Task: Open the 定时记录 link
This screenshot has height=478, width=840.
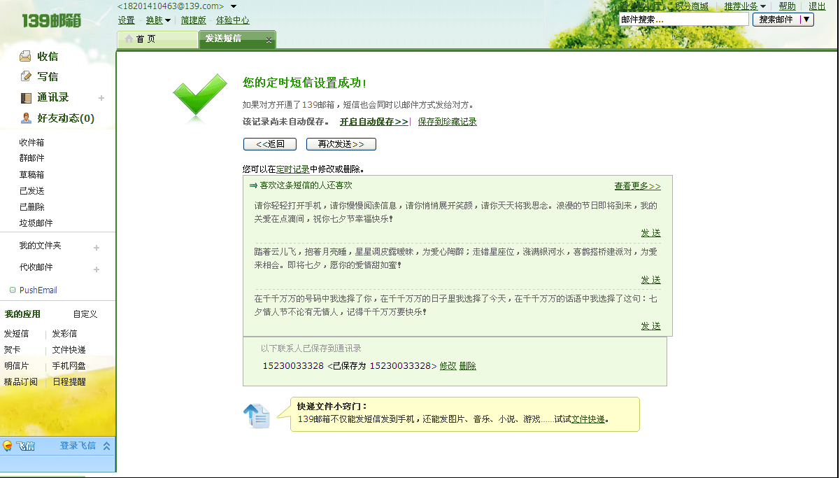Action: 293,169
